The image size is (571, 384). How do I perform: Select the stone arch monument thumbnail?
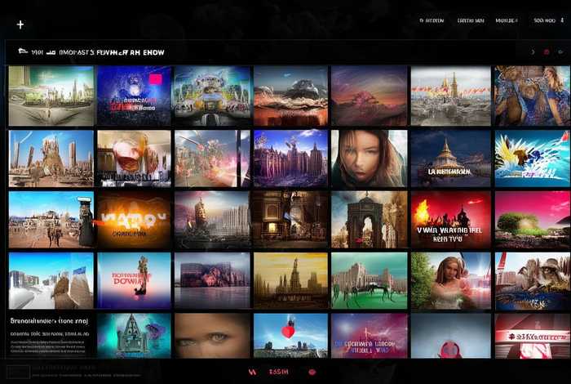369,219
